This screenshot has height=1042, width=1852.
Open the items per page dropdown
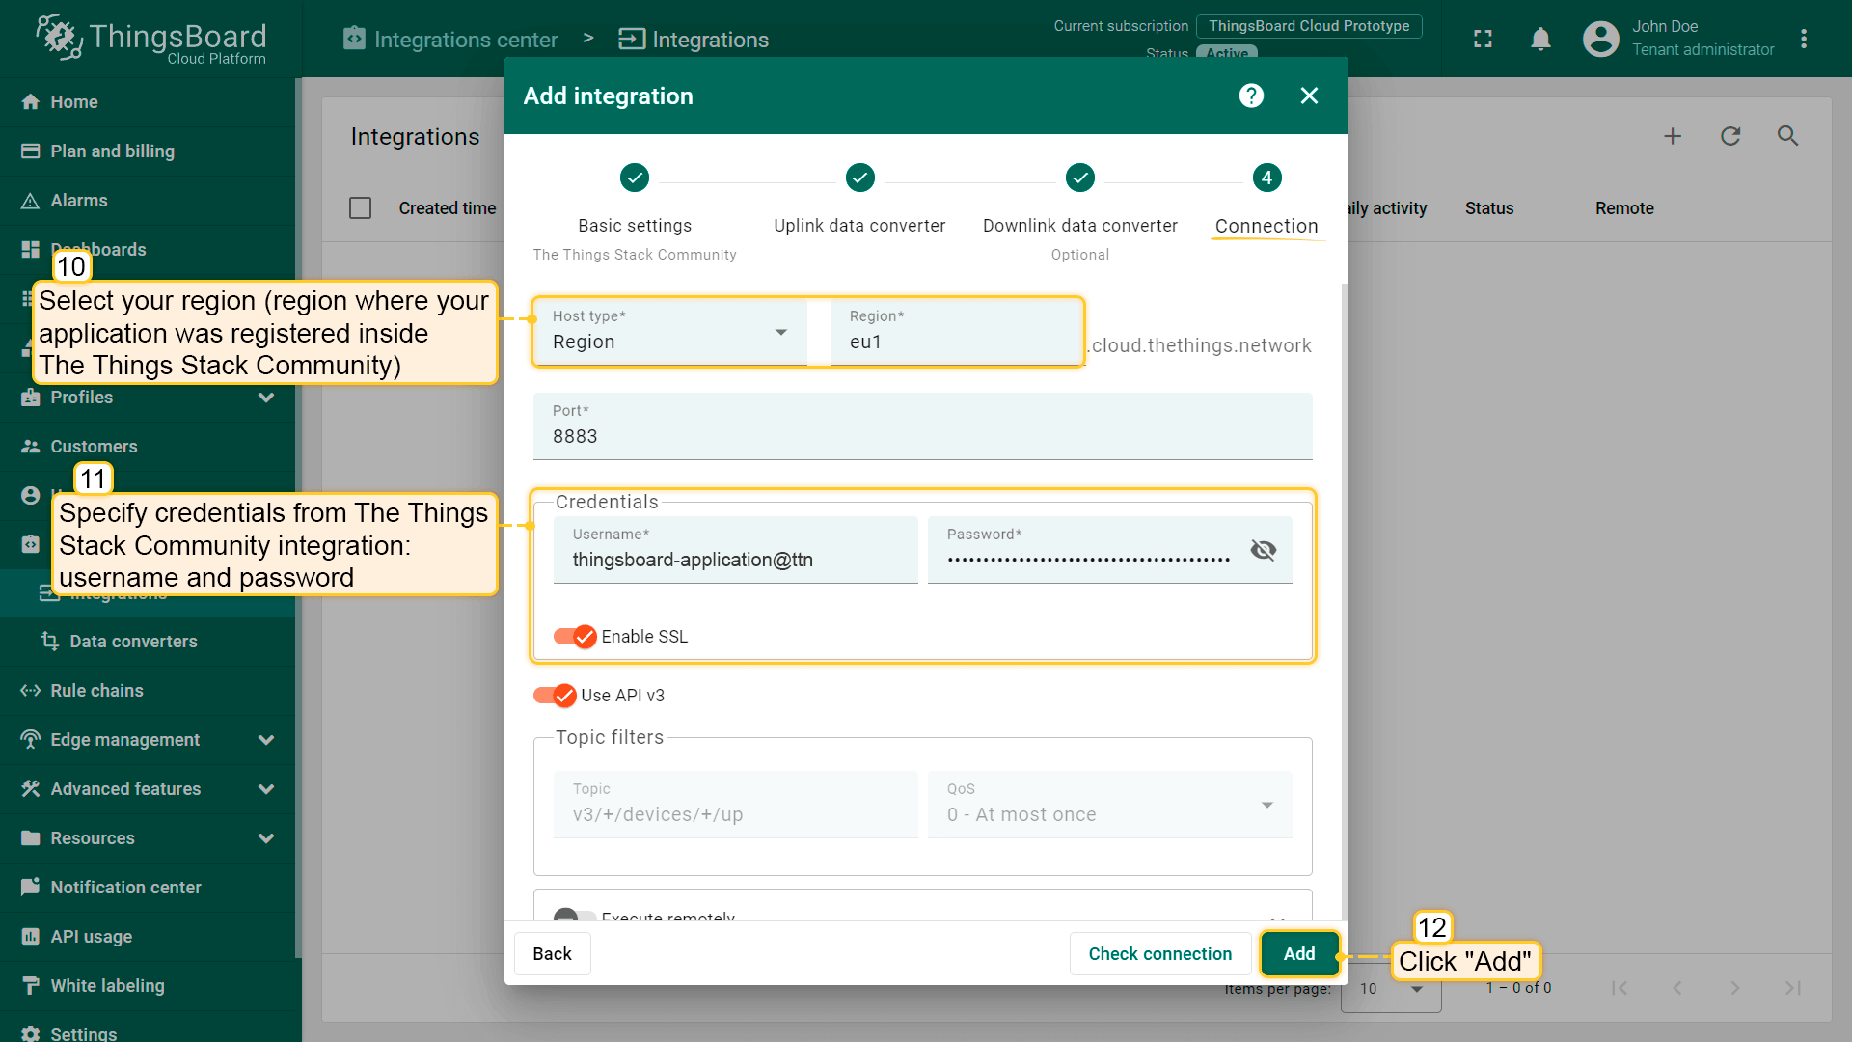(1391, 989)
